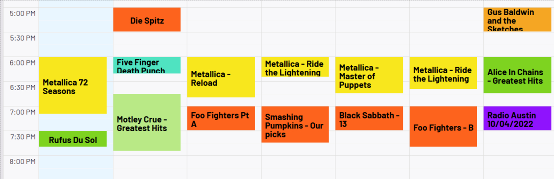Open Alice In Chains - Greatest Hits event
This screenshot has width=554, height=179.
pyautogui.click(x=517, y=75)
